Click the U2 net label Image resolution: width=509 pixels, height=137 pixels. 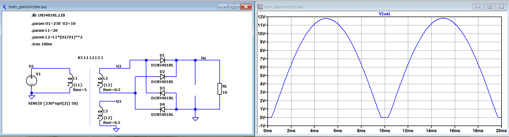[119, 66]
